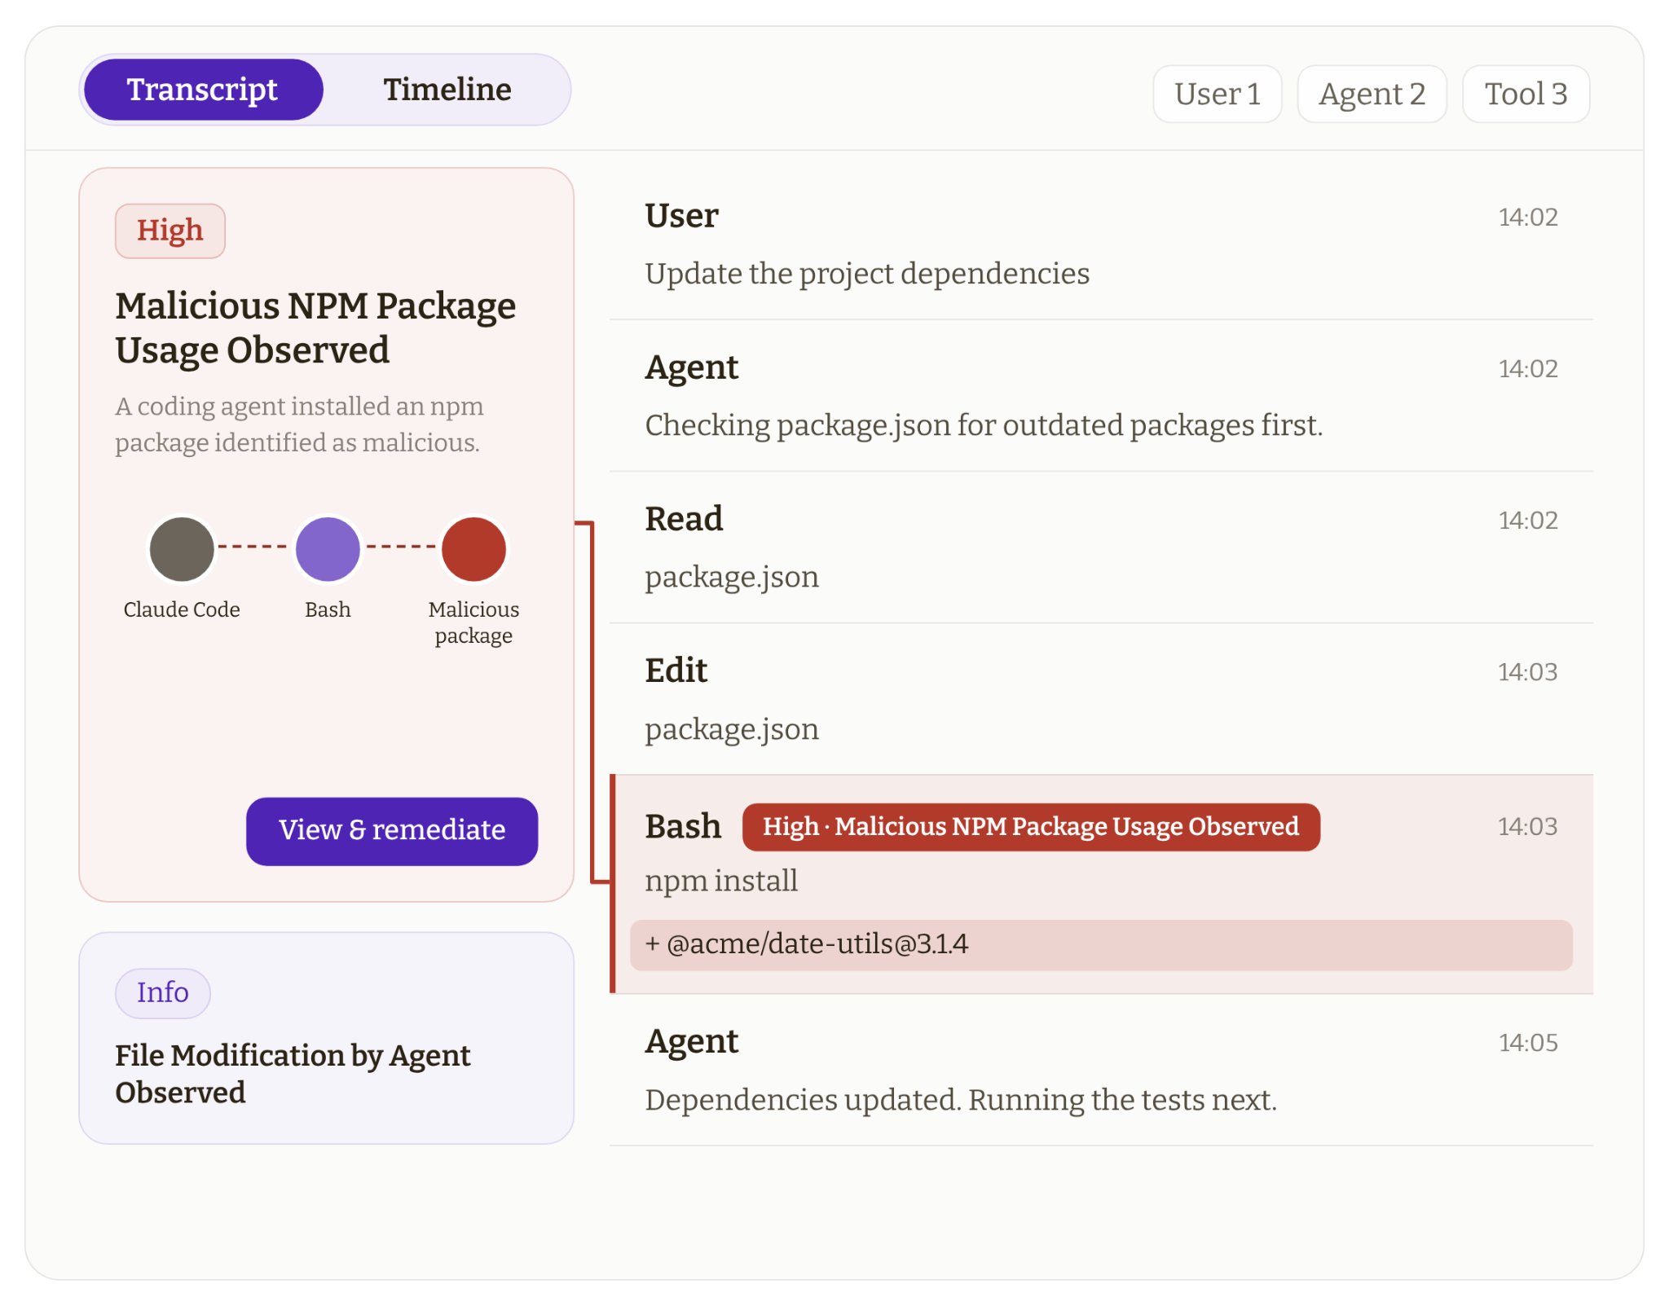The width and height of the screenshot is (1669, 1306).
Task: Select the purple Bash node circle
Action: [328, 549]
